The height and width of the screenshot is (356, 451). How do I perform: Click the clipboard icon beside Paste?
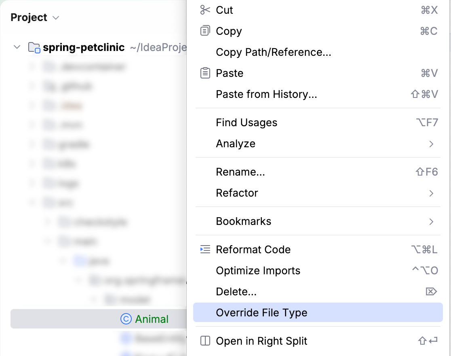click(205, 73)
